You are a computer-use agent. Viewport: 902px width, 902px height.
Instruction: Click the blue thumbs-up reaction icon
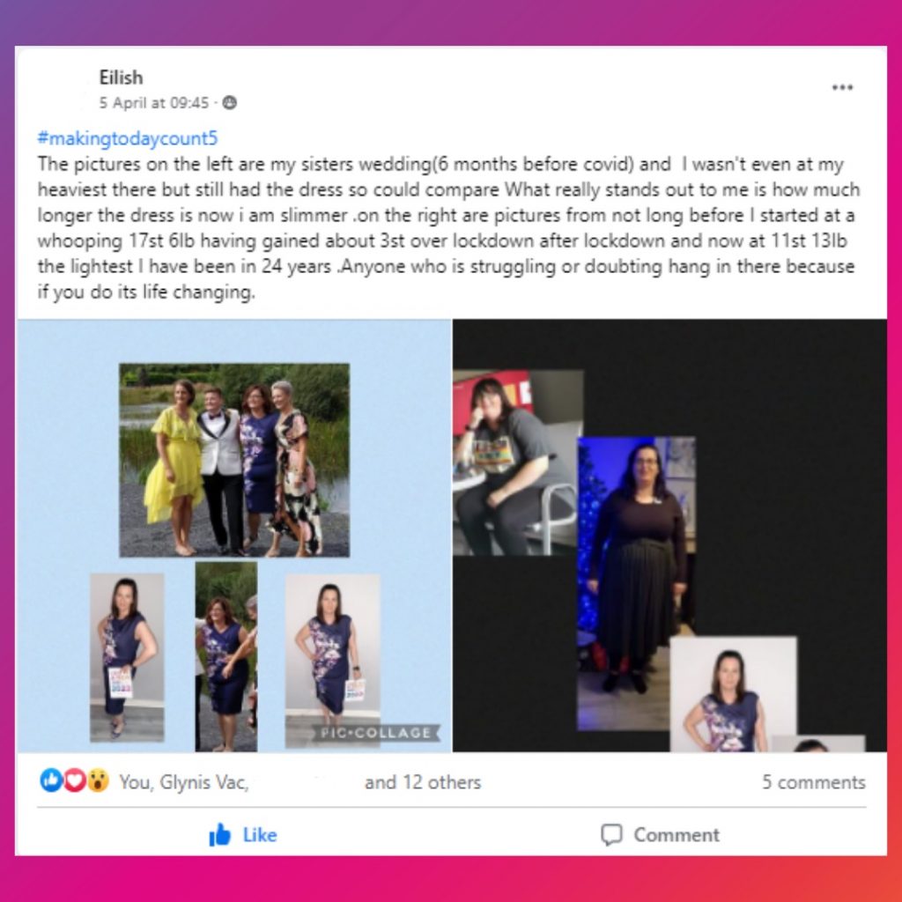click(x=50, y=780)
